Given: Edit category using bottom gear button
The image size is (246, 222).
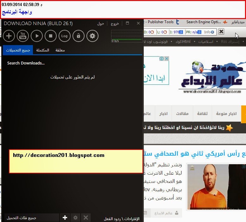Looking at the screenshot, I should pyautogui.click(x=75, y=218).
